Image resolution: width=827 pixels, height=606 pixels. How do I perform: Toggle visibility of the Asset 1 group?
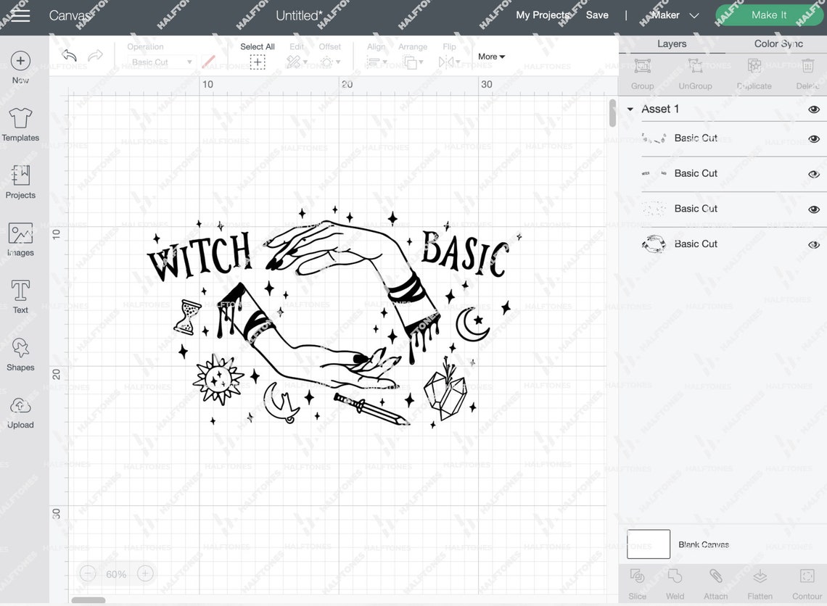point(813,109)
